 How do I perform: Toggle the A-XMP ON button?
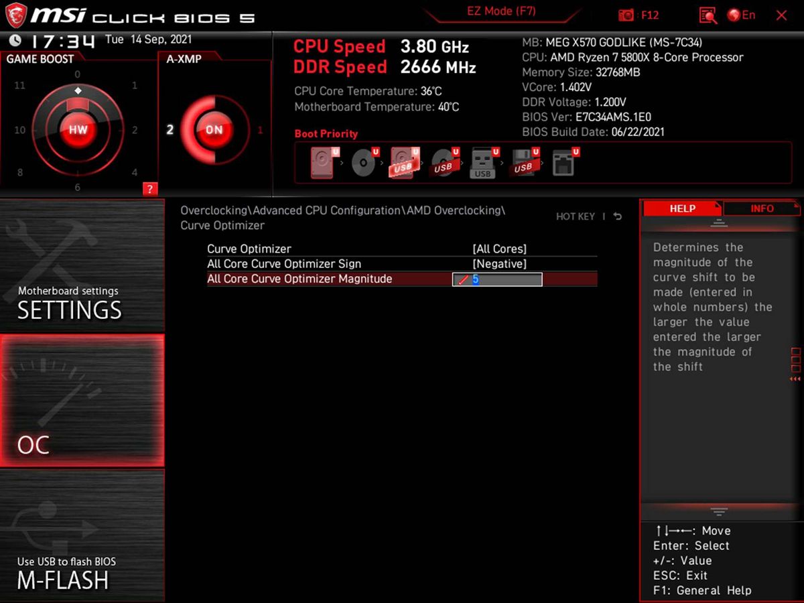click(x=214, y=129)
